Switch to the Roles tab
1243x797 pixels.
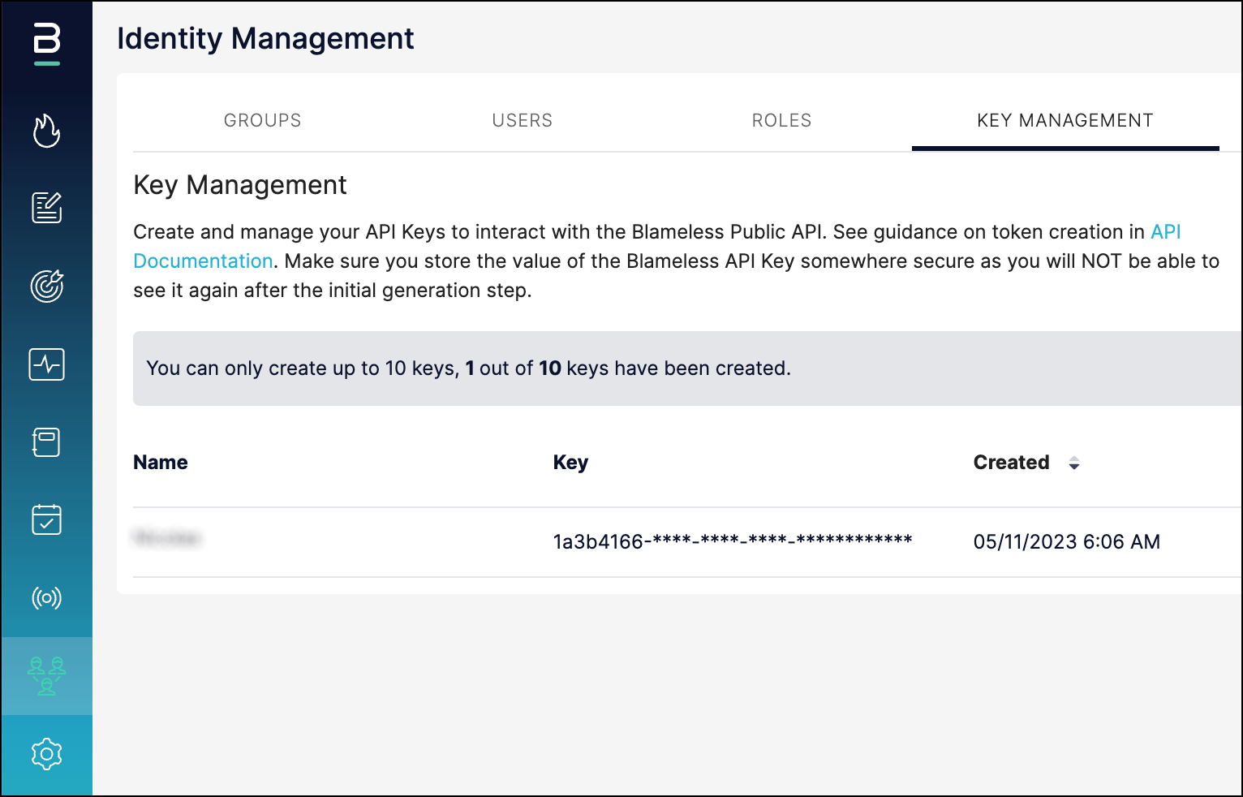pyautogui.click(x=781, y=120)
